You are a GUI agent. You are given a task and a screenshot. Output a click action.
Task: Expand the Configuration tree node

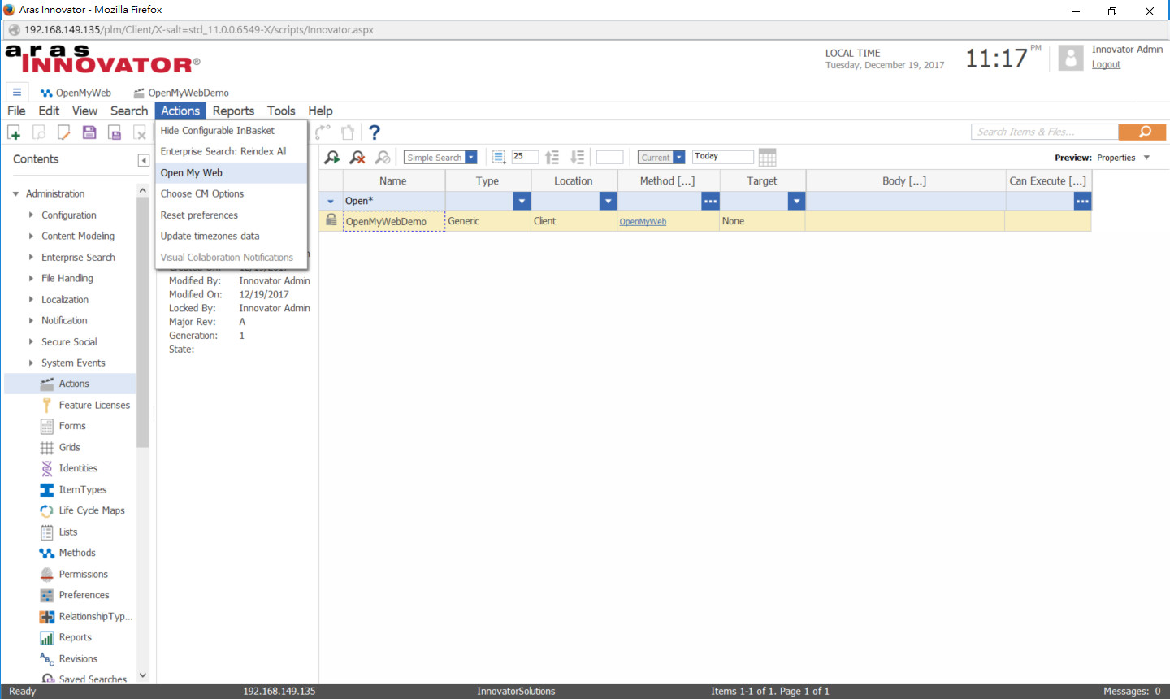pyautogui.click(x=31, y=215)
